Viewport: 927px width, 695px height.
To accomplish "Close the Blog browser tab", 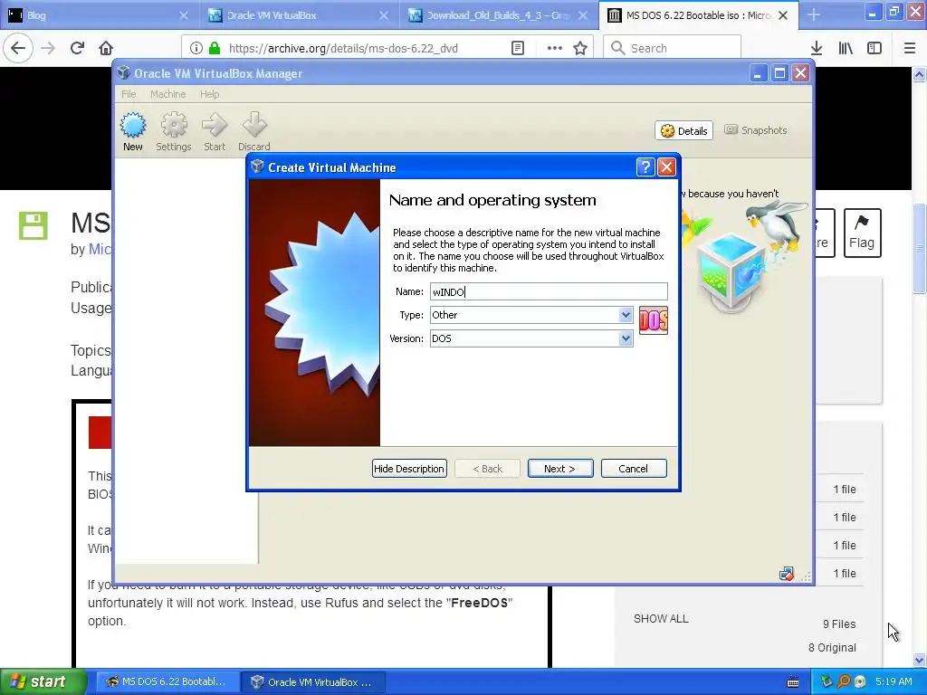I will [x=183, y=15].
